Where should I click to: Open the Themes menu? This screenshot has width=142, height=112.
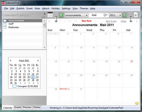point(84,9)
